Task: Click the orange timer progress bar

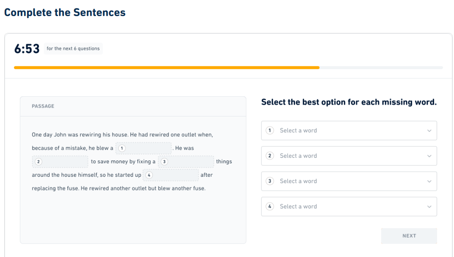Action: (x=167, y=68)
